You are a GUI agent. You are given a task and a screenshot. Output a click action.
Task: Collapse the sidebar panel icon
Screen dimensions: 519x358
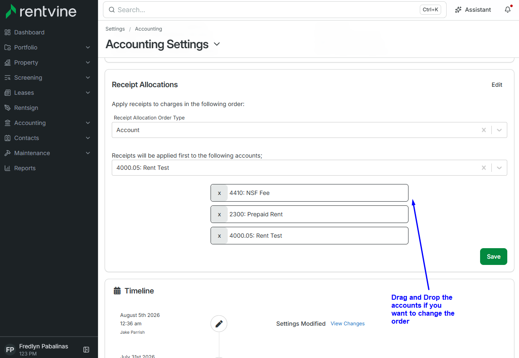[86, 350]
